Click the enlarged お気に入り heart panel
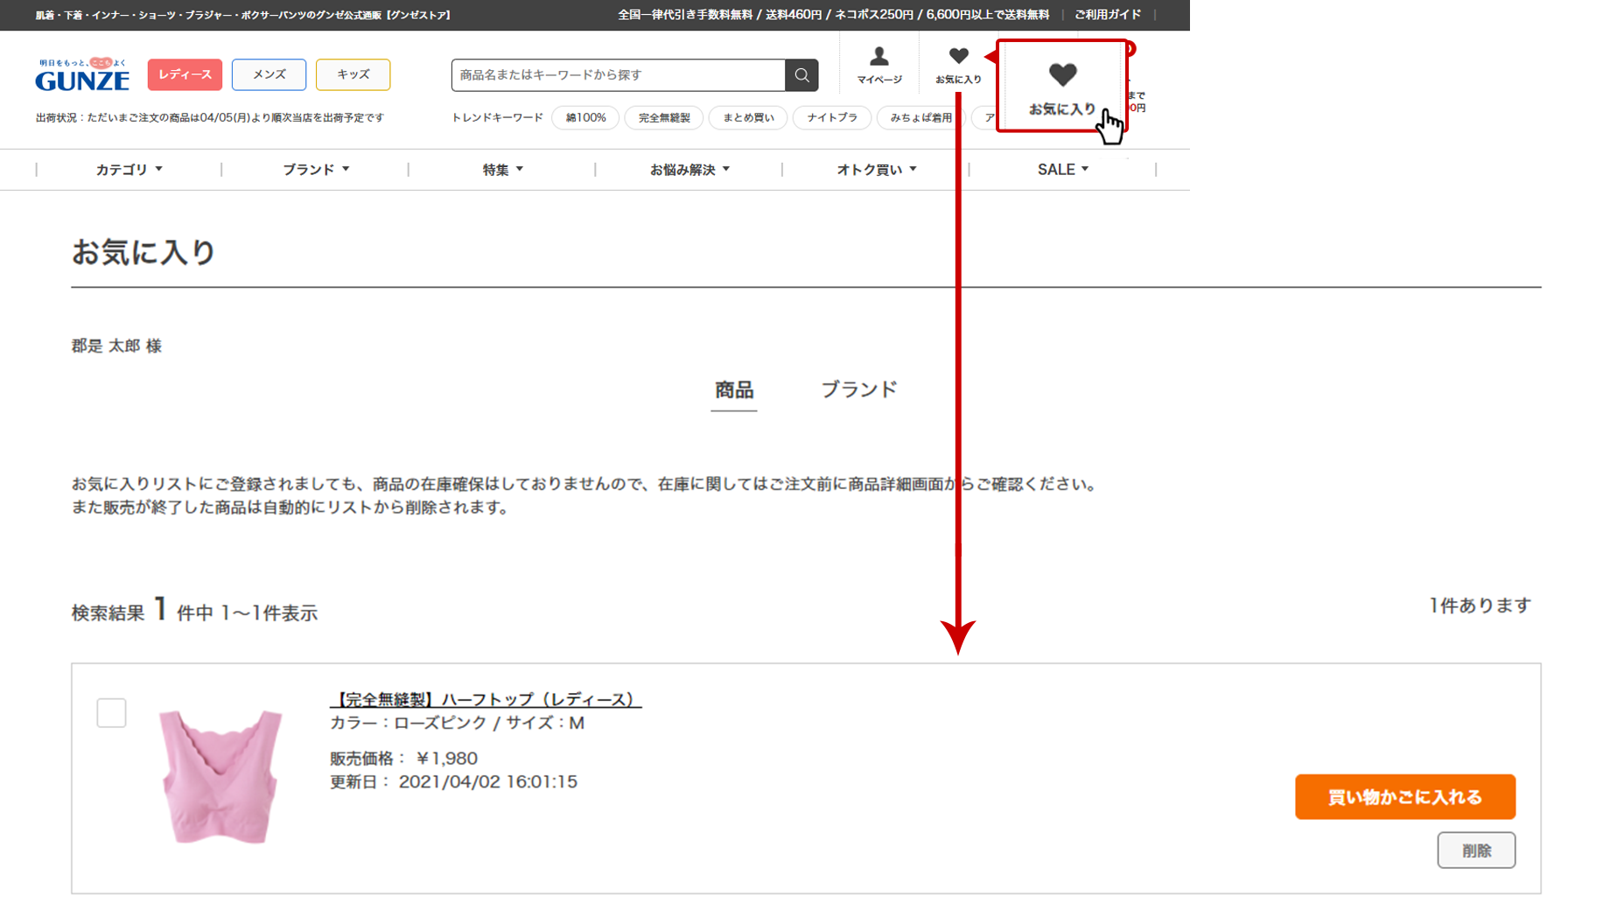 tap(1061, 85)
